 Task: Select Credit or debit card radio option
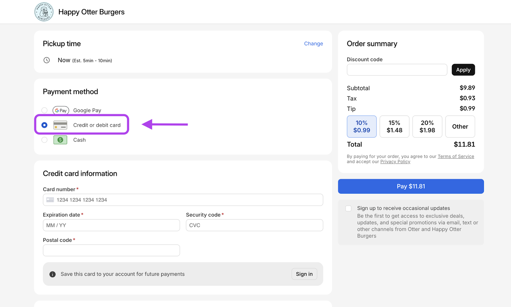click(x=44, y=125)
